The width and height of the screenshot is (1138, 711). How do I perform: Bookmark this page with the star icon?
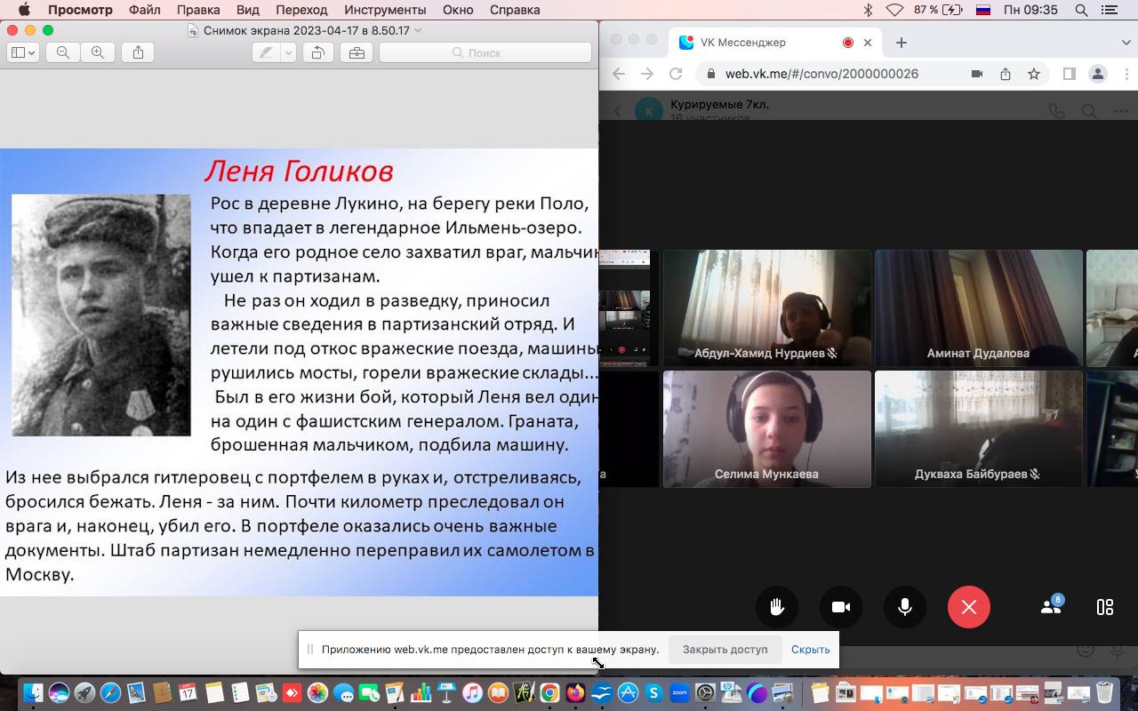1034,74
